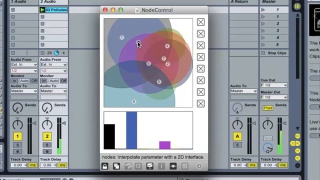Click track 2 pan knob
Viewport: 320px width, 180px height.
(47, 124)
